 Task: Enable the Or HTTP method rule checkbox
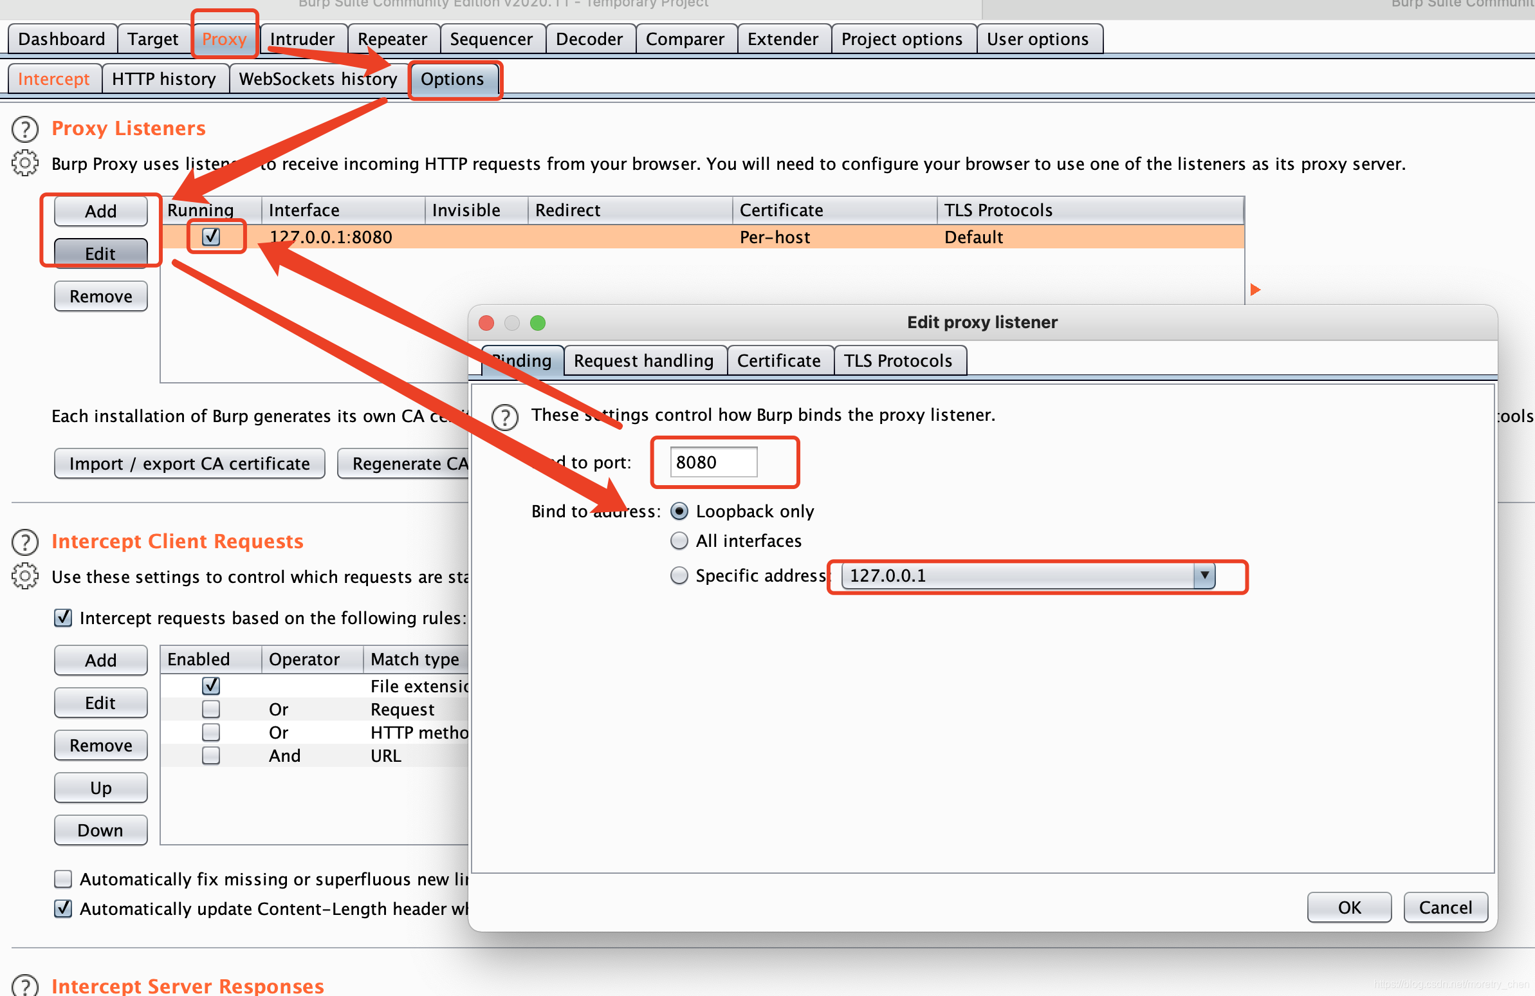pyautogui.click(x=211, y=732)
